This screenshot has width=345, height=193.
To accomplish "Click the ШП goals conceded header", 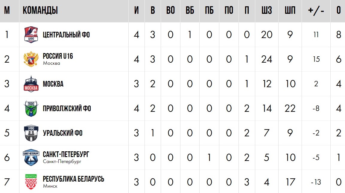I will [290, 11].
